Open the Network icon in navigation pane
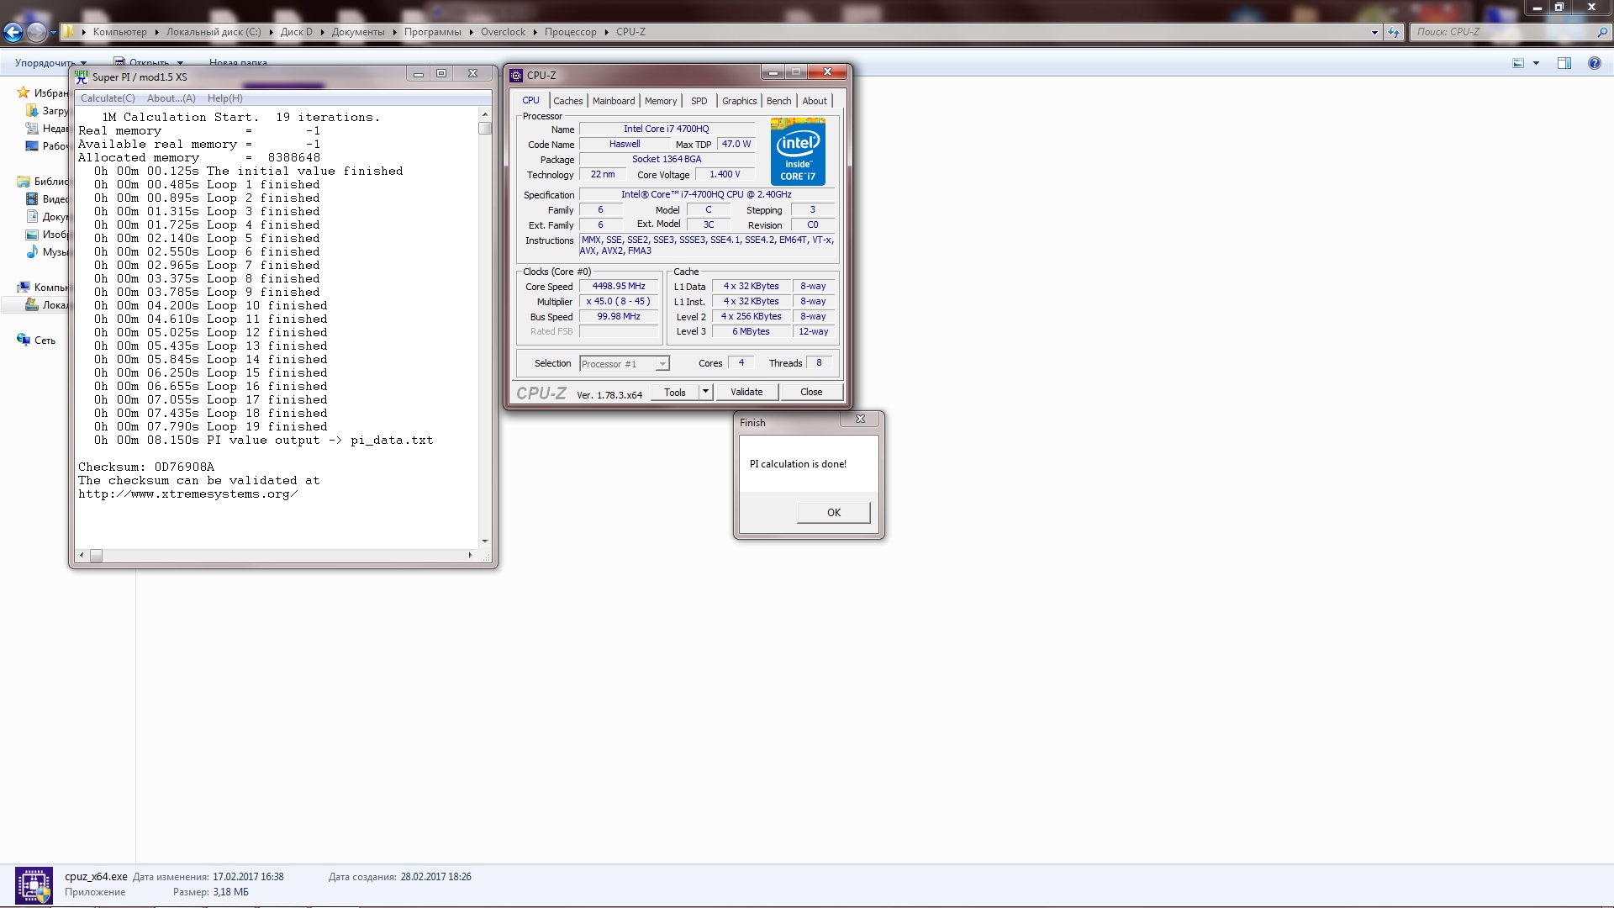Image resolution: width=1614 pixels, height=908 pixels. pyautogui.click(x=24, y=340)
